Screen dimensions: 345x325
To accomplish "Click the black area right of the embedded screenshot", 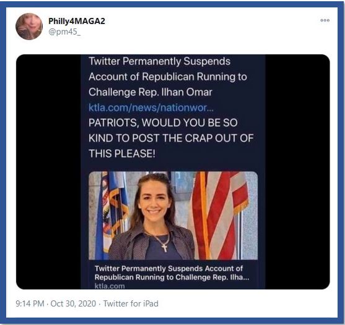I will click(x=297, y=172).
